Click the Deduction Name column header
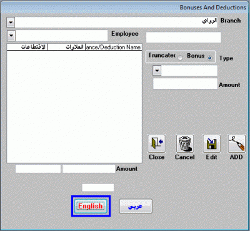Image resolution: width=250 pixels, height=231 pixels. point(114,47)
